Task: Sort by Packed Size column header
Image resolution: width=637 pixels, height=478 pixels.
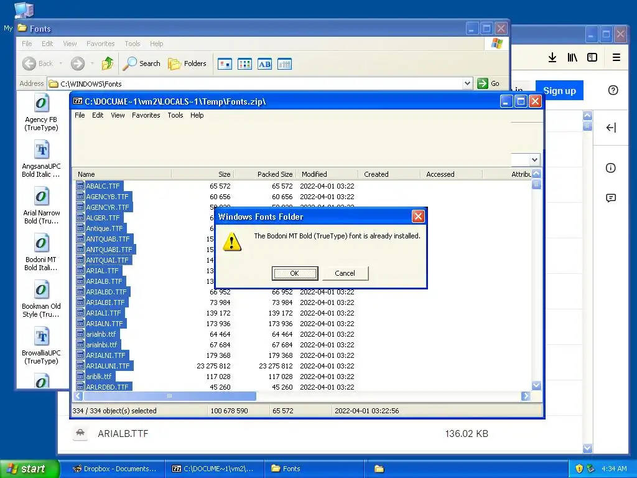Action: click(x=265, y=174)
